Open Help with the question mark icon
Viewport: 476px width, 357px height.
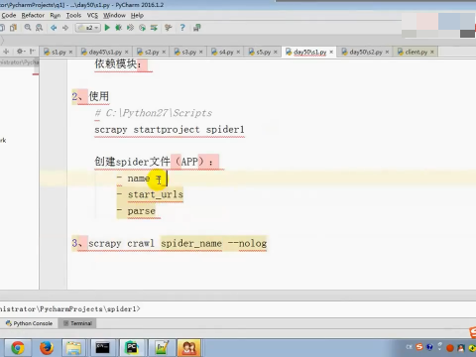[182, 28]
